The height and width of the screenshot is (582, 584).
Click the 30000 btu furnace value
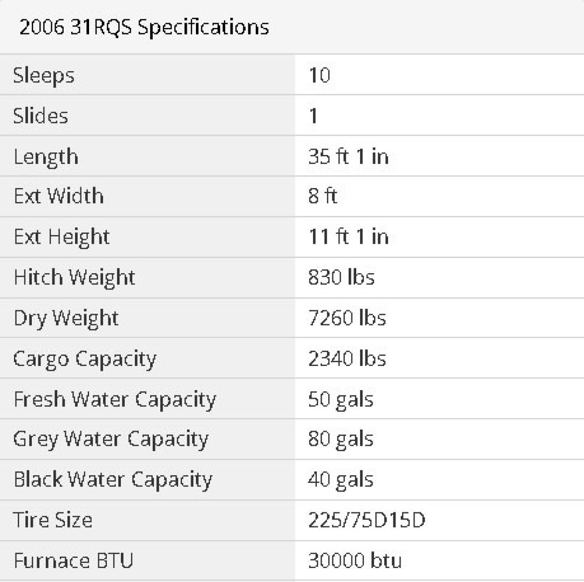355,561
